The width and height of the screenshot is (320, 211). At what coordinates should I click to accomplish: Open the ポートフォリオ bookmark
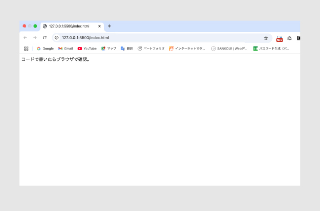(x=151, y=49)
